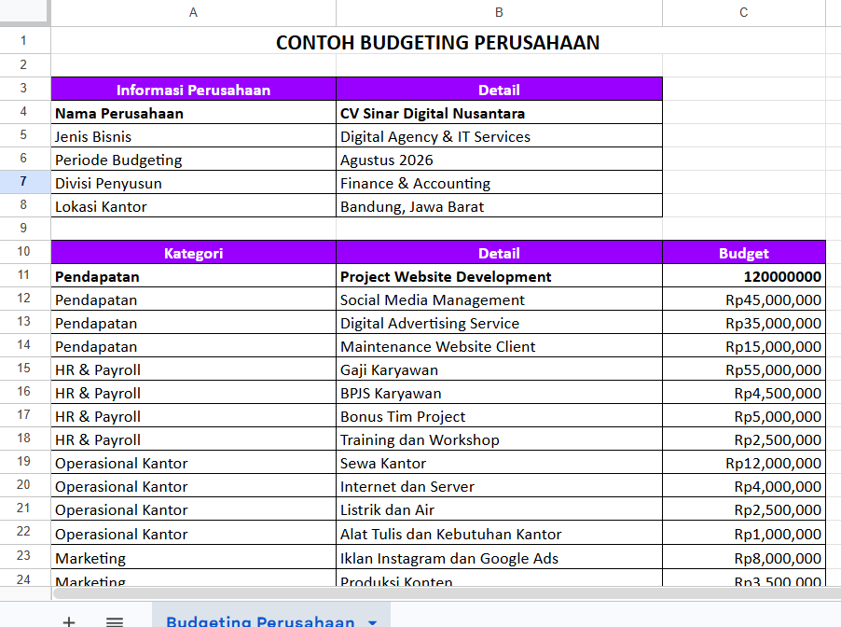Select the Training dan Workshop cell

pyautogui.click(x=500, y=439)
